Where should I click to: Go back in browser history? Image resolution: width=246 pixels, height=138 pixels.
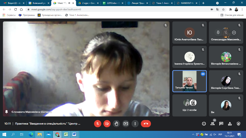[x=4, y=9]
